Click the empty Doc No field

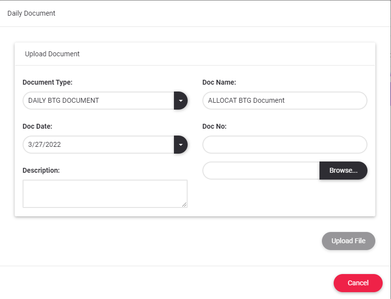pos(284,144)
